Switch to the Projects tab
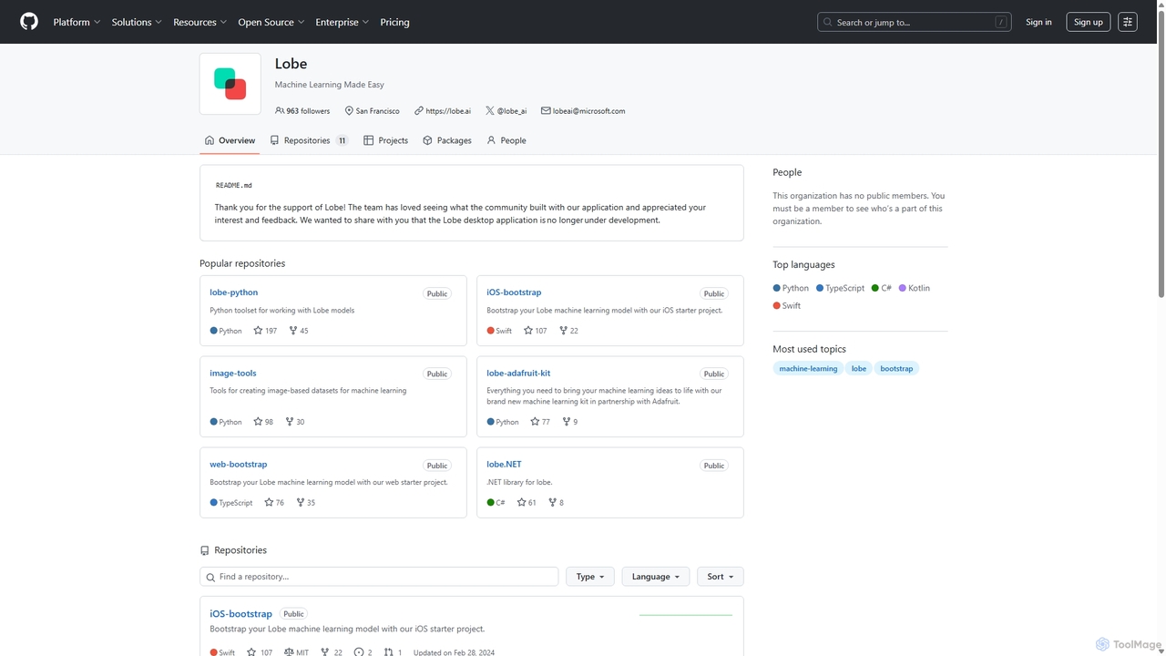The height and width of the screenshot is (656, 1166). coord(385,140)
